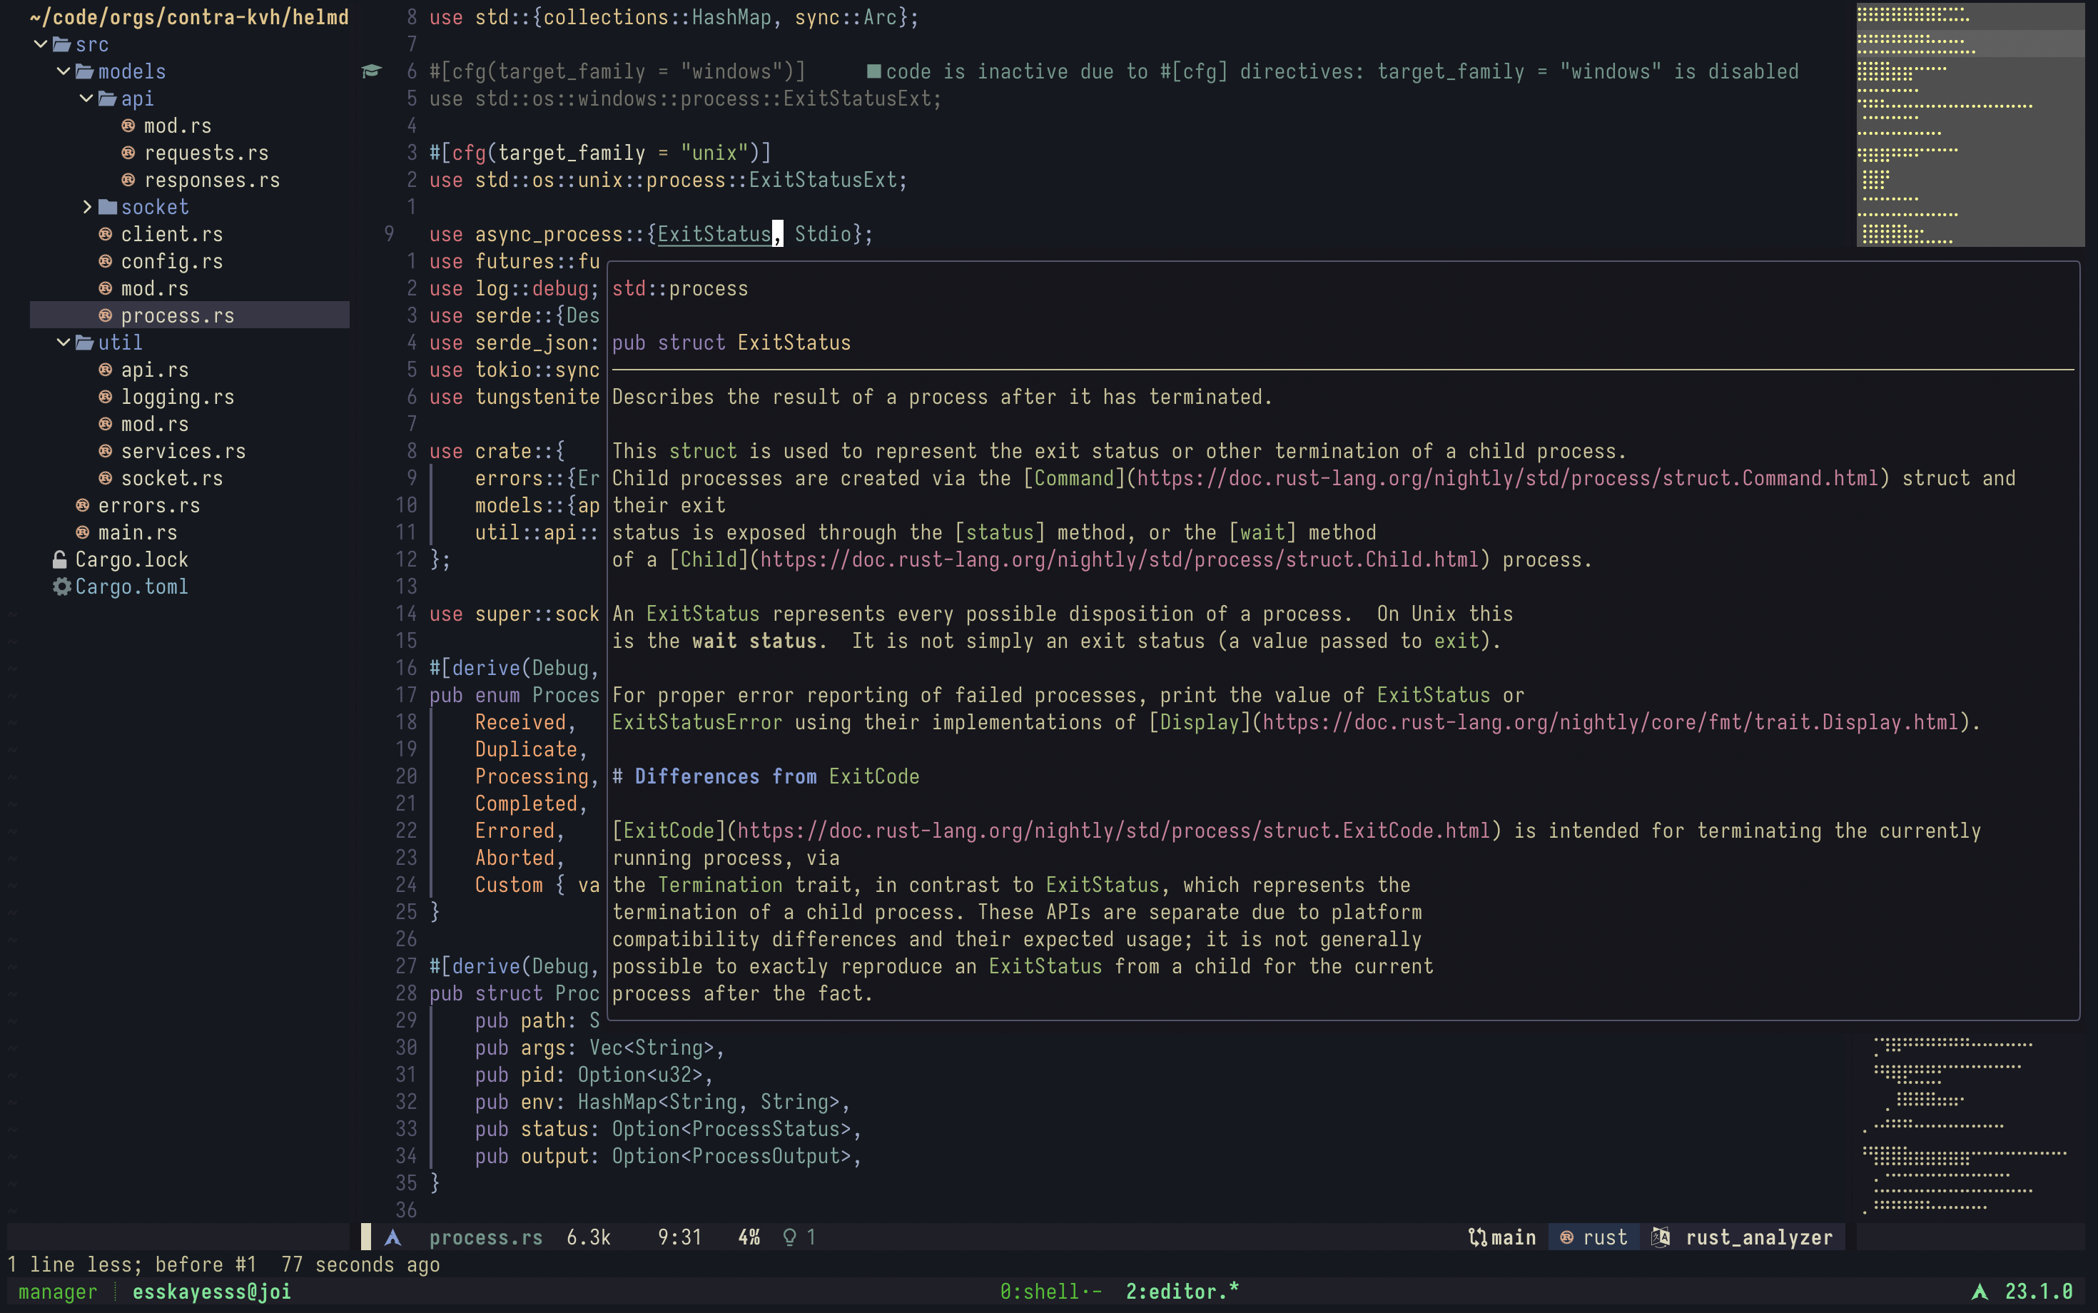Expand the socket folder
The width and height of the screenshot is (2098, 1313).
coord(87,207)
